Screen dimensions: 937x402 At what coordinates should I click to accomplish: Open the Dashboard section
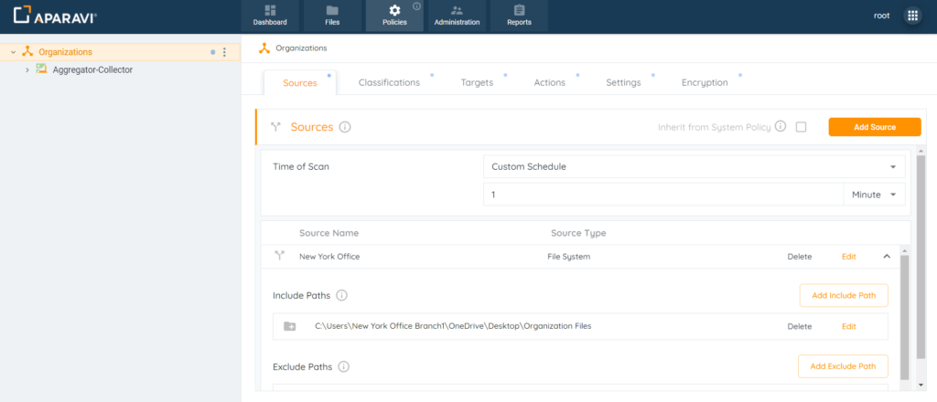[270, 16]
